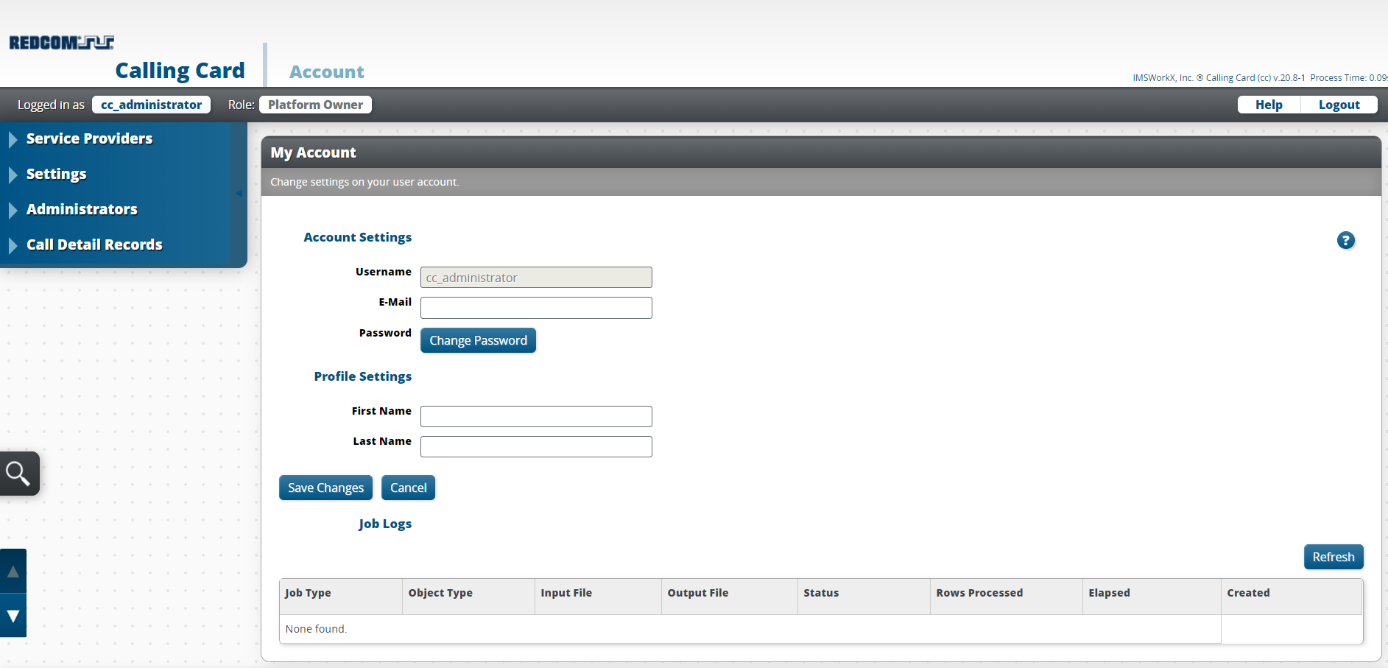The image size is (1388, 668).
Task: Click the blue question mark help icon
Action: [x=1345, y=241]
